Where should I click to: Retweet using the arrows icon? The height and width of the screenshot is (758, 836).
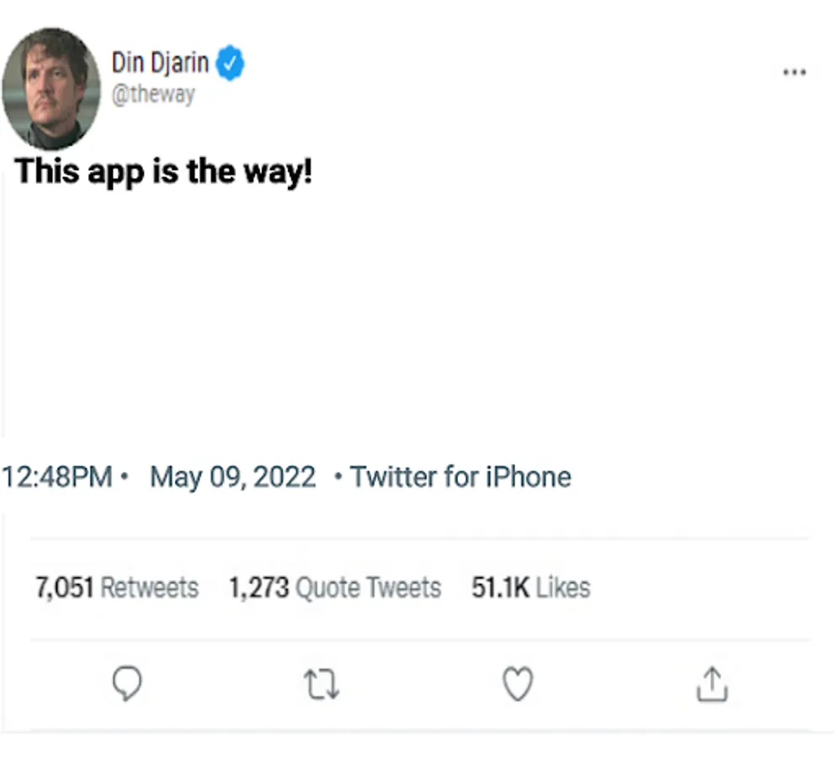coord(322,685)
